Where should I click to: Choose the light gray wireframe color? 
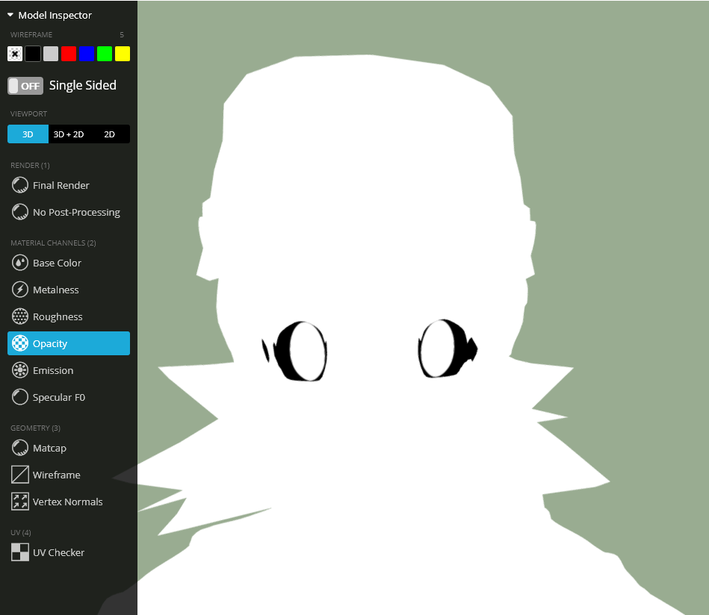pyautogui.click(x=51, y=54)
